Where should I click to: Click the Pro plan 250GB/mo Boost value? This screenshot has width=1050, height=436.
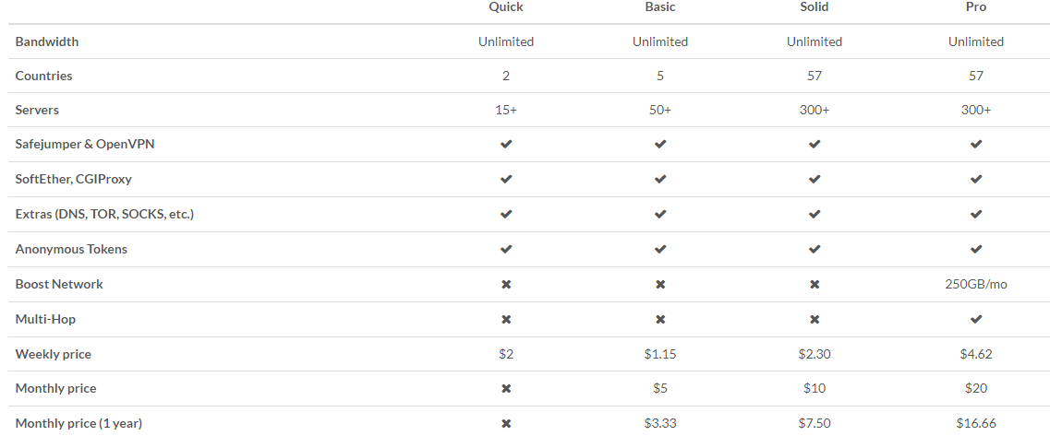(x=976, y=284)
